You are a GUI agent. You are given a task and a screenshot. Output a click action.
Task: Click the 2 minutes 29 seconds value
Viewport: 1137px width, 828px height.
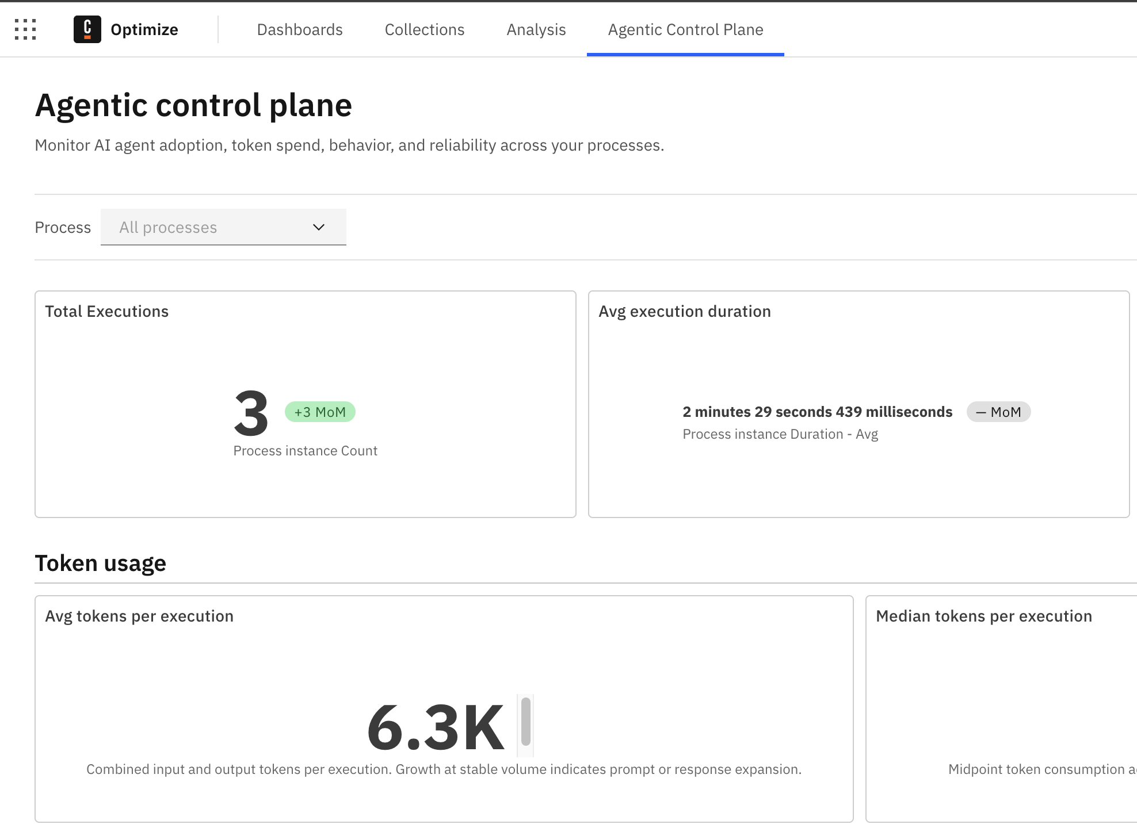[817, 412]
